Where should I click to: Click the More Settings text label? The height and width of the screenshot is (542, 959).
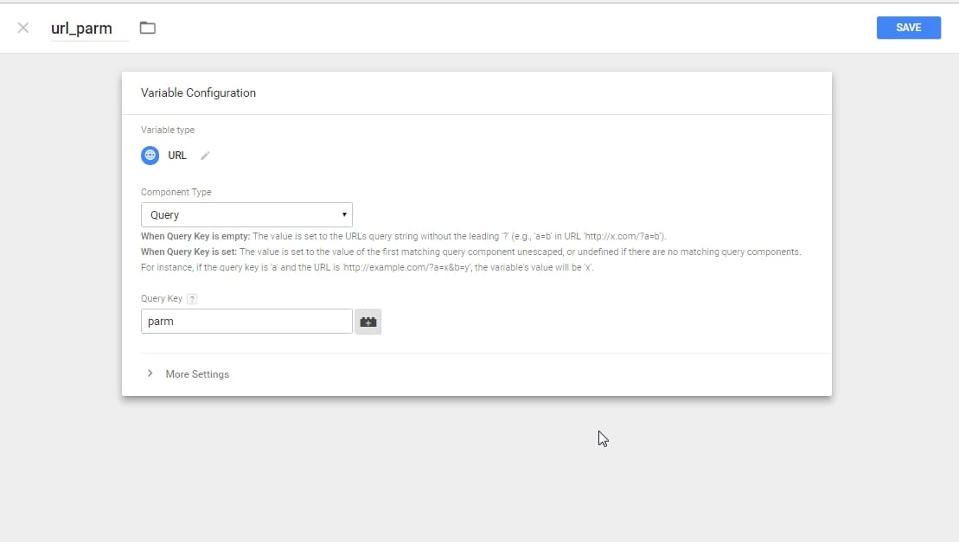point(197,373)
